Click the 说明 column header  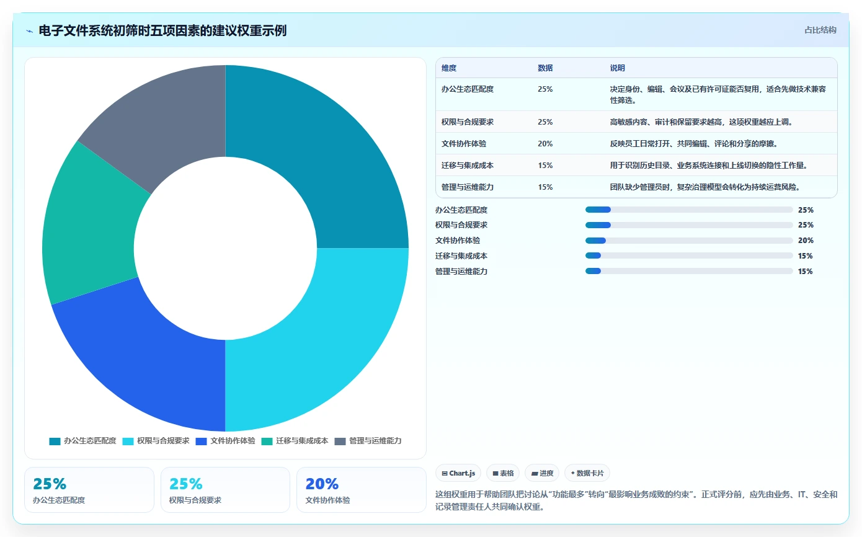(x=618, y=68)
